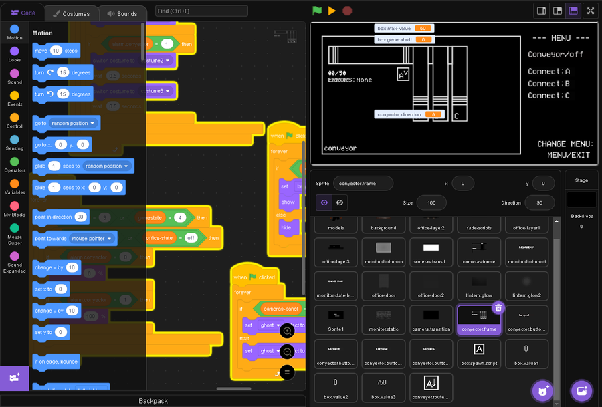The image size is (602, 407).
Task: Show the sprite using the eye icon
Action: [324, 202]
